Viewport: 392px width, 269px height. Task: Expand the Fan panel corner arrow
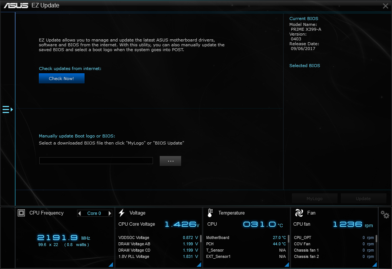(x=375, y=265)
